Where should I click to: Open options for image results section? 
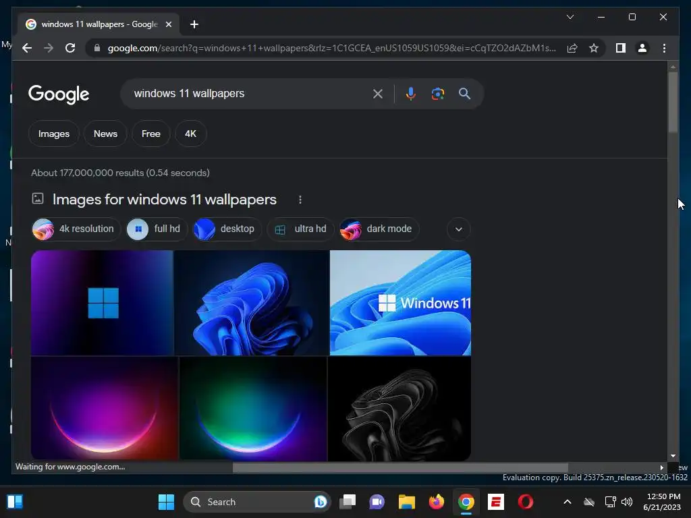point(300,200)
